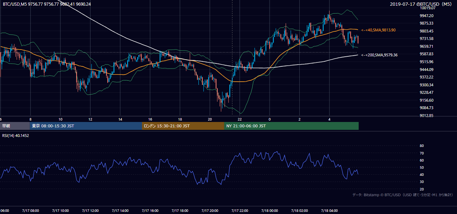Click the 7/18 00:00 date label
The image size is (457, 214).
(270, 211)
